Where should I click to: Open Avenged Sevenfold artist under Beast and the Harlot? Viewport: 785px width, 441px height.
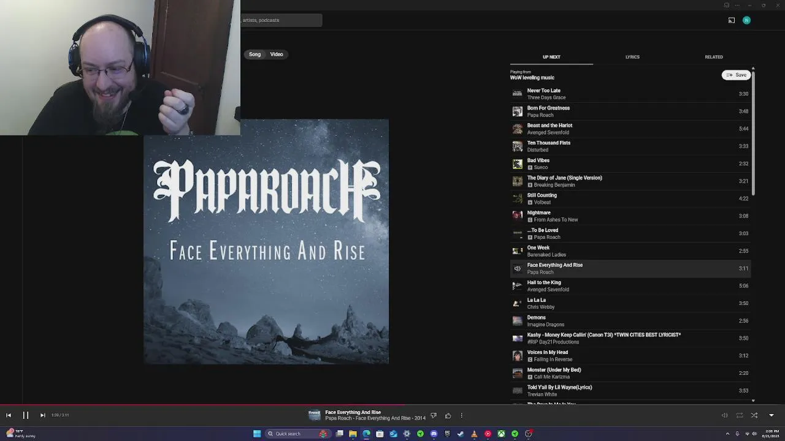coord(548,132)
